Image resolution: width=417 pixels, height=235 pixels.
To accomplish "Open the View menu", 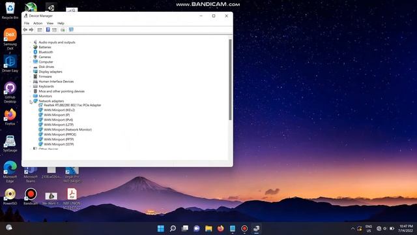I will click(x=50, y=23).
